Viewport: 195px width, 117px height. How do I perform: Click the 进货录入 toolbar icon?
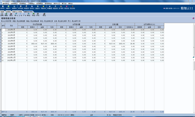point(3,7)
